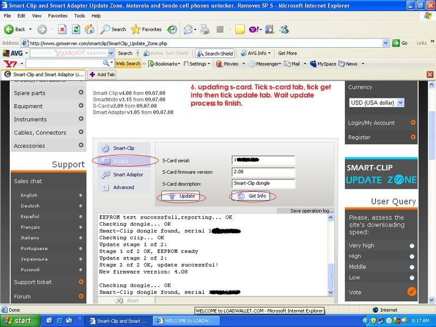Open Favorites star in toolbar
436x327 pixels.
[136, 29]
